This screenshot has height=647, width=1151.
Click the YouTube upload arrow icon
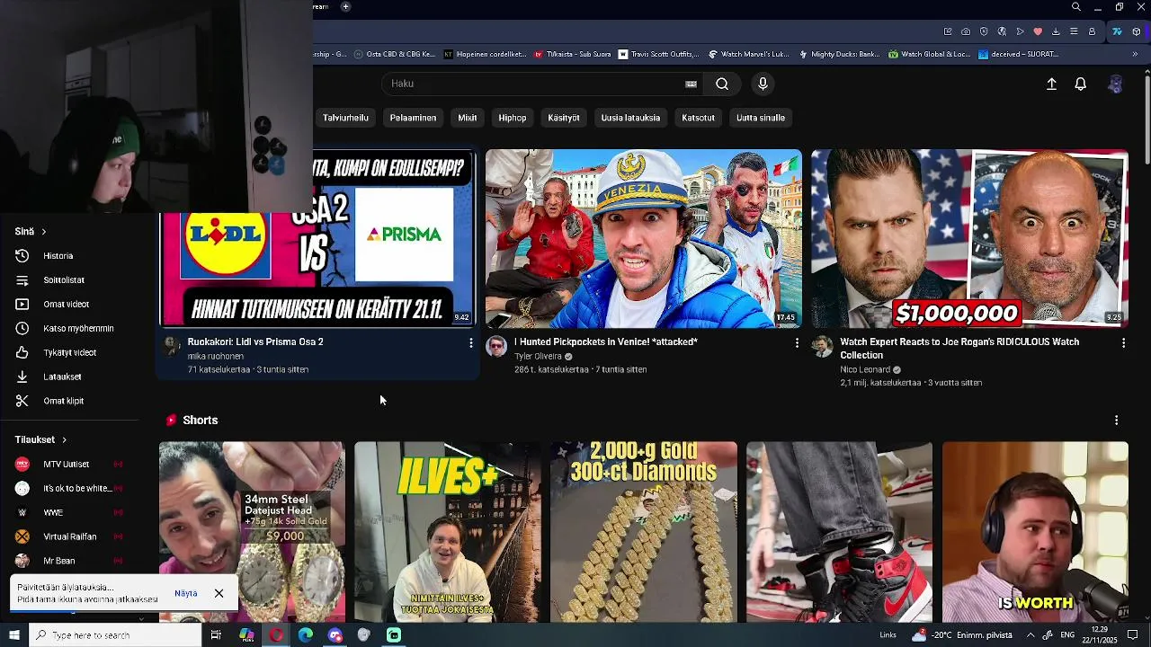coord(1051,84)
